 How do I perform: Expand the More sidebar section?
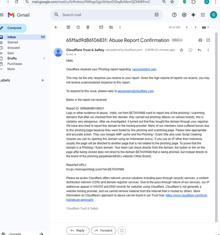(11, 69)
